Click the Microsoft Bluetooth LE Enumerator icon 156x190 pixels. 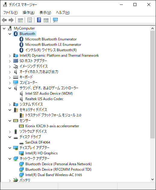[21, 45]
